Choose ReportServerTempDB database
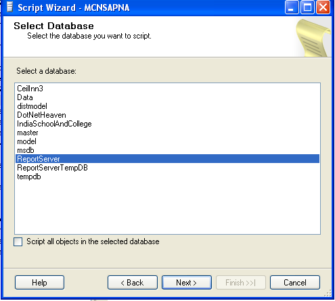 point(167,168)
